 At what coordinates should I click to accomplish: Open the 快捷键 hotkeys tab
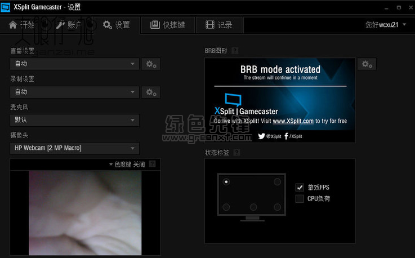pyautogui.click(x=168, y=25)
